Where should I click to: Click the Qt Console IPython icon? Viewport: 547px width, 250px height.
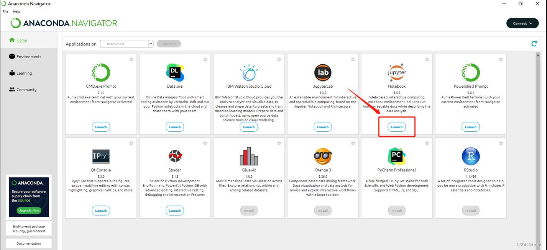tap(101, 157)
